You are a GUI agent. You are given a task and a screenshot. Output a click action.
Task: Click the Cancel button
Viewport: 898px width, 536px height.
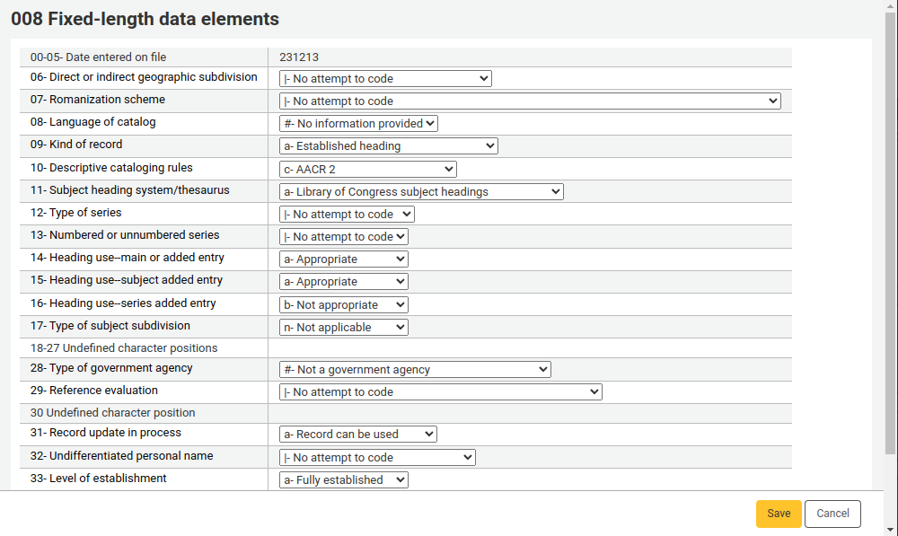(832, 514)
